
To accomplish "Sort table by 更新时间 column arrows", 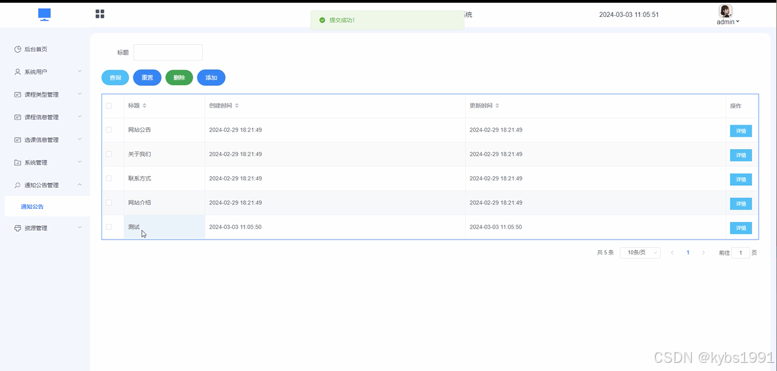I will tap(497, 106).
